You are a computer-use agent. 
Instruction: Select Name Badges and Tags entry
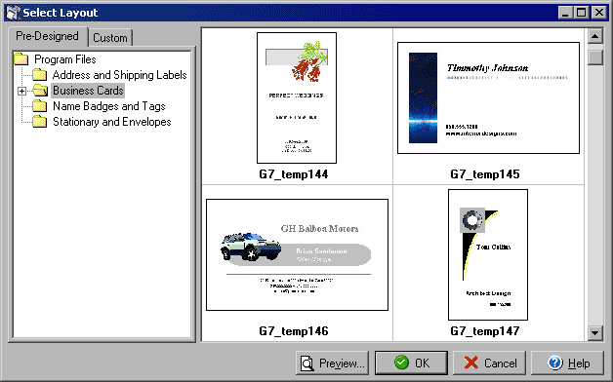[x=109, y=106]
